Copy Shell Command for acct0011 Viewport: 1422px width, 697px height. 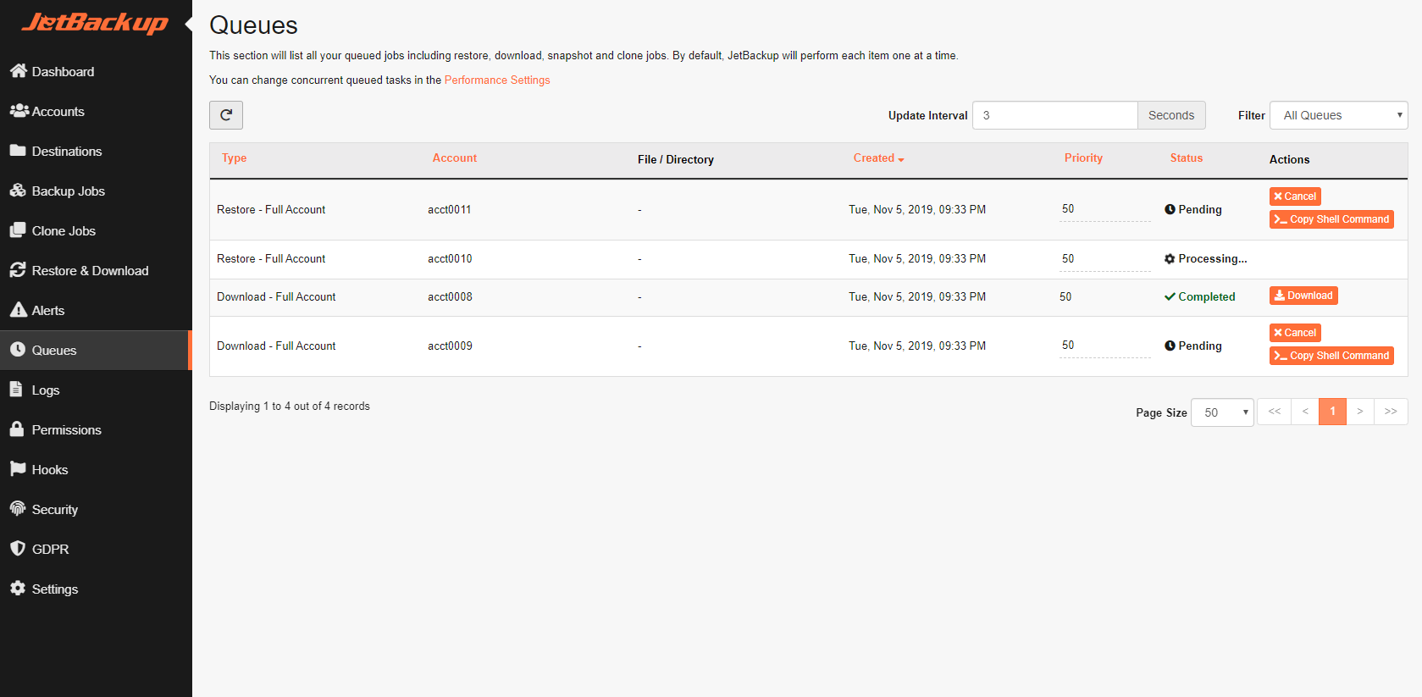1331,219
